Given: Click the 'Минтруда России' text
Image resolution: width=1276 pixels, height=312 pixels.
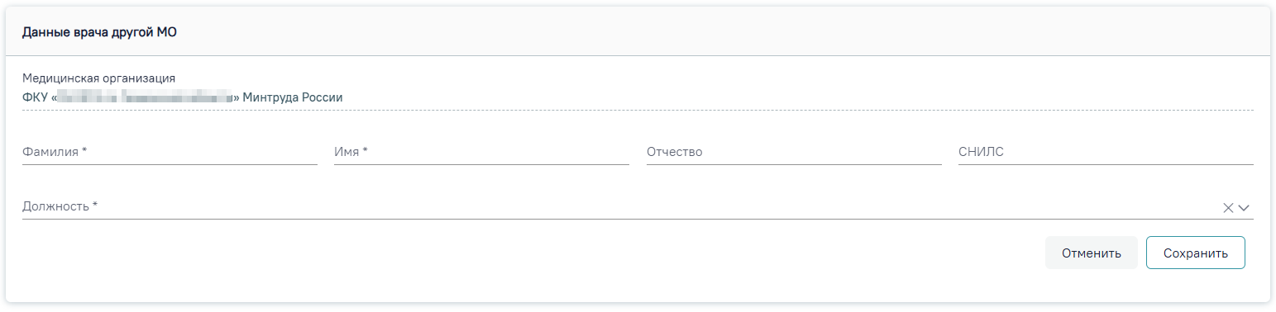Looking at the screenshot, I should coord(293,97).
